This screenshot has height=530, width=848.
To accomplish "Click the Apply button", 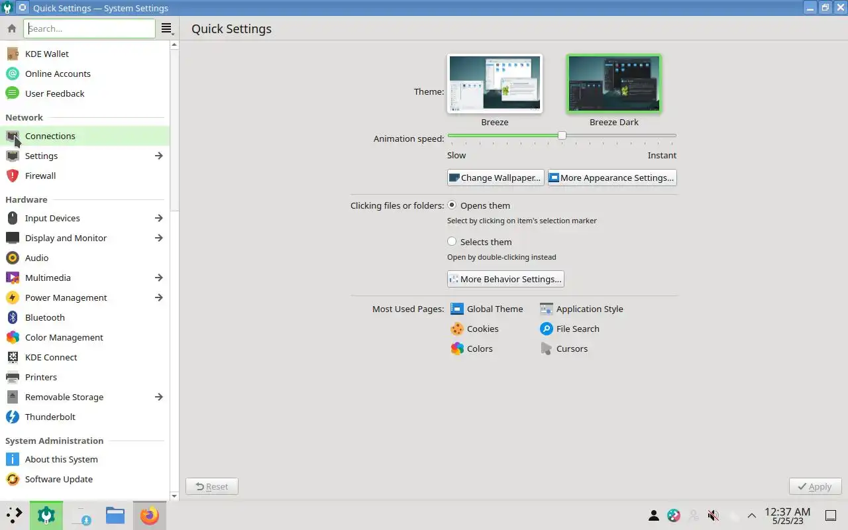I will pos(815,486).
